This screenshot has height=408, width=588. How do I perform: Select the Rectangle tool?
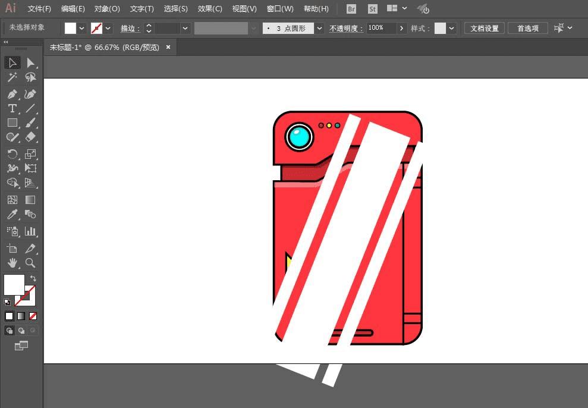(12, 123)
